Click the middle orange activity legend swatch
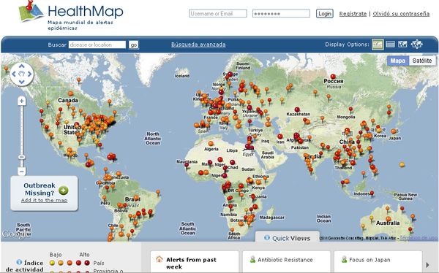The height and width of the screenshot is (273, 439). point(70,263)
